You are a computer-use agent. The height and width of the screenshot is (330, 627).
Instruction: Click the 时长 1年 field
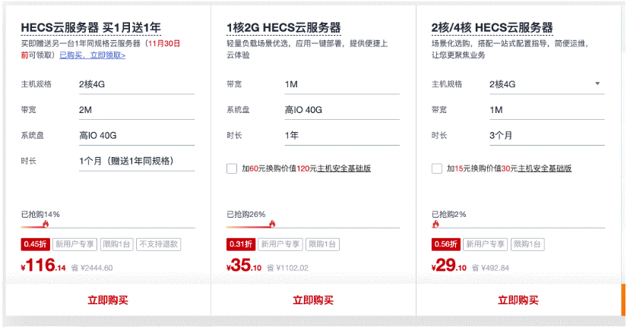click(x=342, y=136)
